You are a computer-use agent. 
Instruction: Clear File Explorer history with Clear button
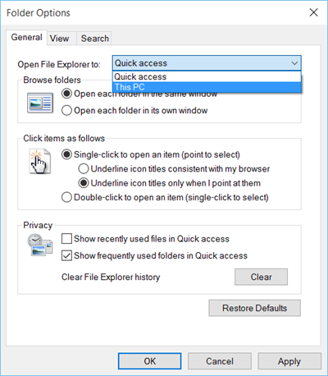click(x=261, y=277)
